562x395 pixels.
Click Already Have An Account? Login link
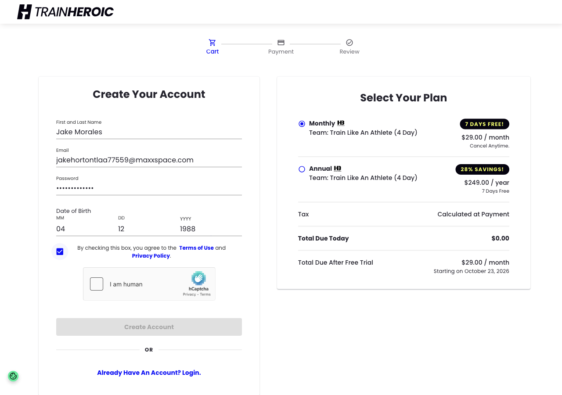[149, 373]
